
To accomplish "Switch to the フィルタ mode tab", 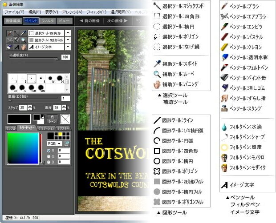I will pos(48,21).
